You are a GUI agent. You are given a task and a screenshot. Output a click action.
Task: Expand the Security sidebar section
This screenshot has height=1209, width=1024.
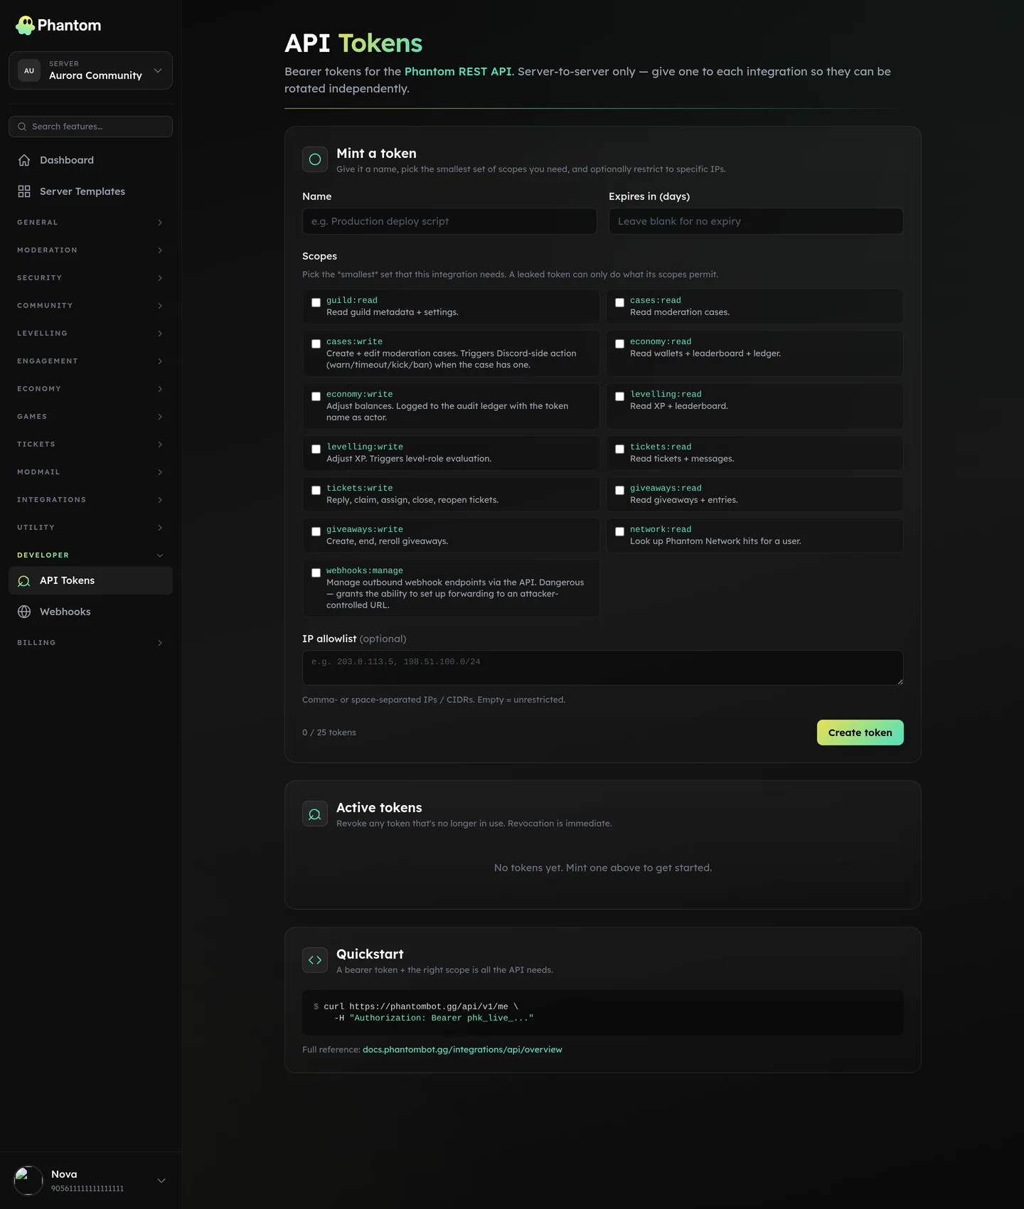(x=90, y=278)
